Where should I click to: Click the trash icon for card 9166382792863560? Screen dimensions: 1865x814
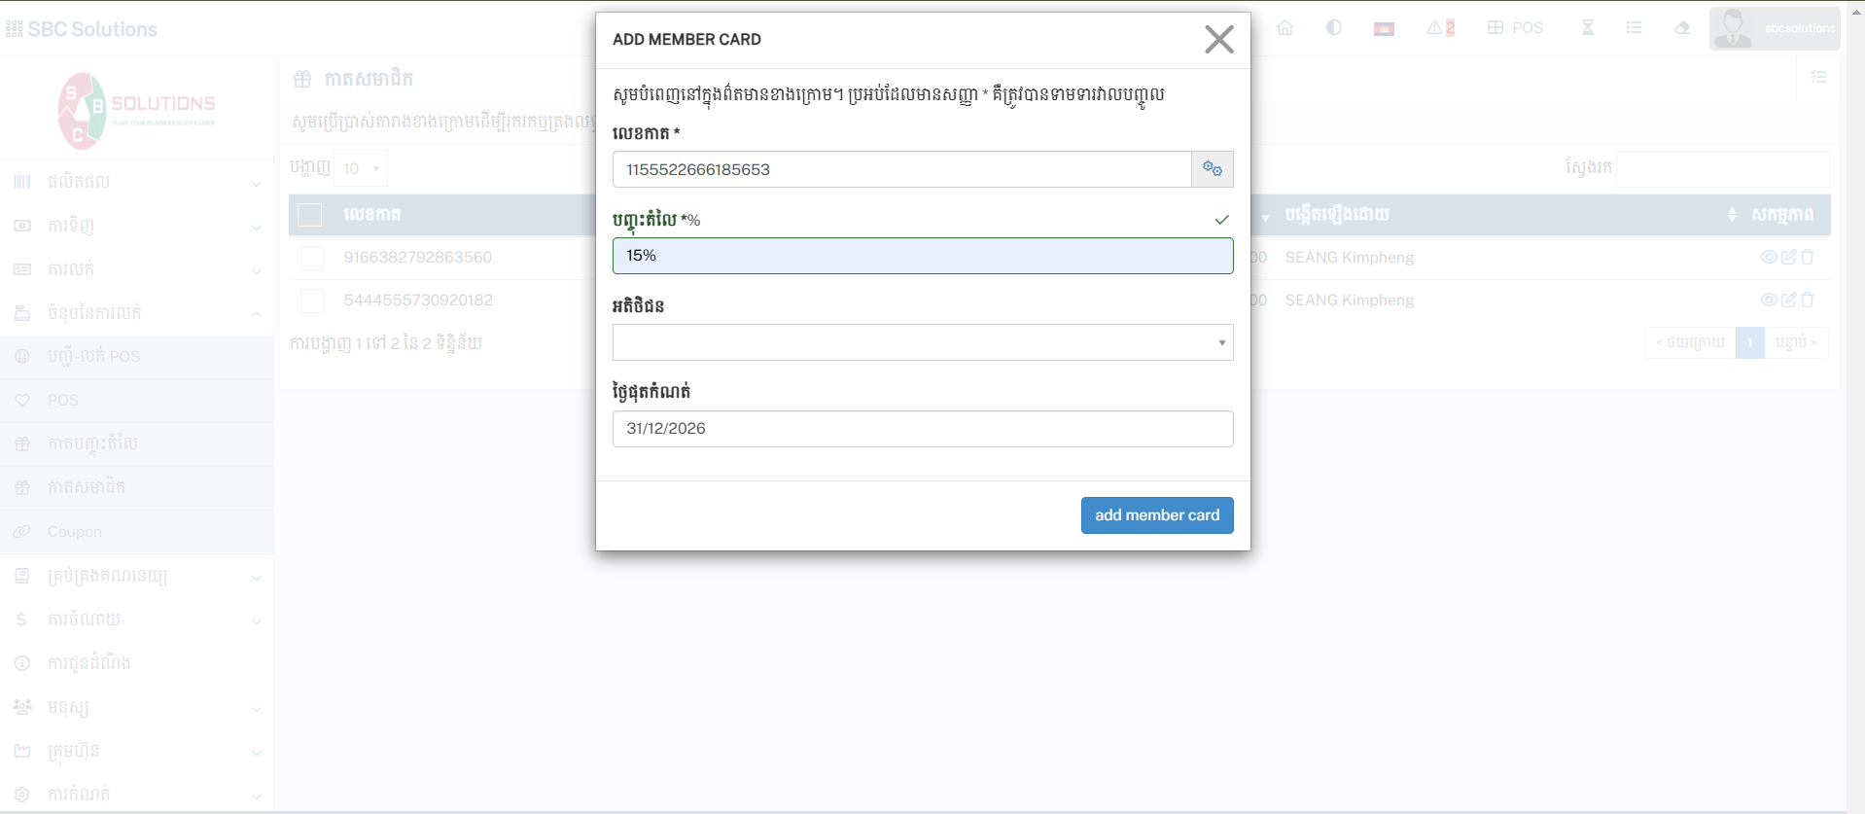(1808, 257)
